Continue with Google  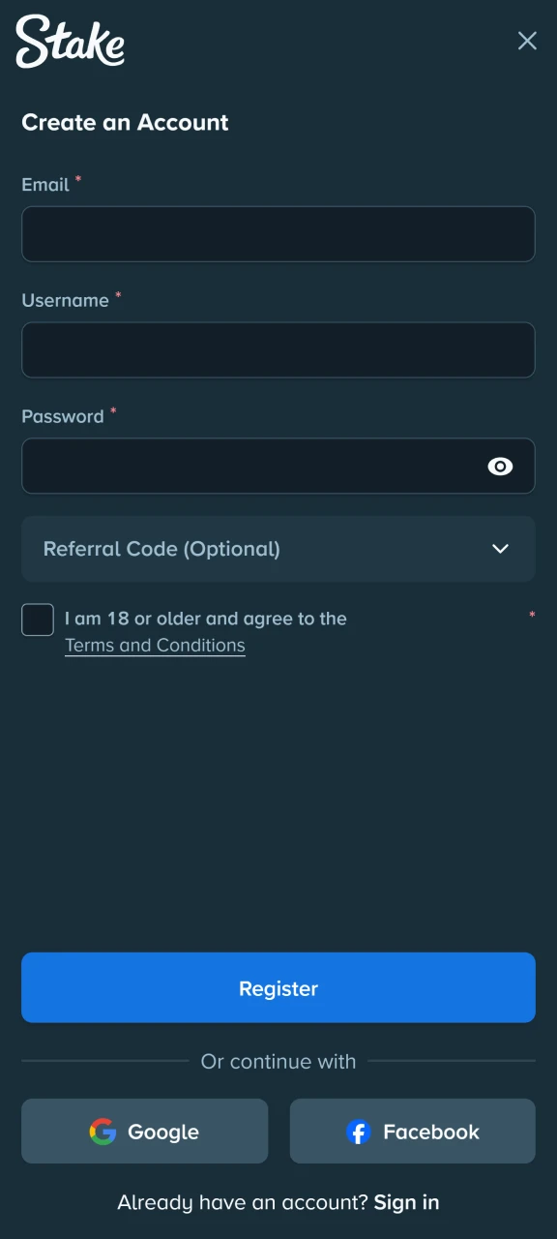coord(144,1132)
